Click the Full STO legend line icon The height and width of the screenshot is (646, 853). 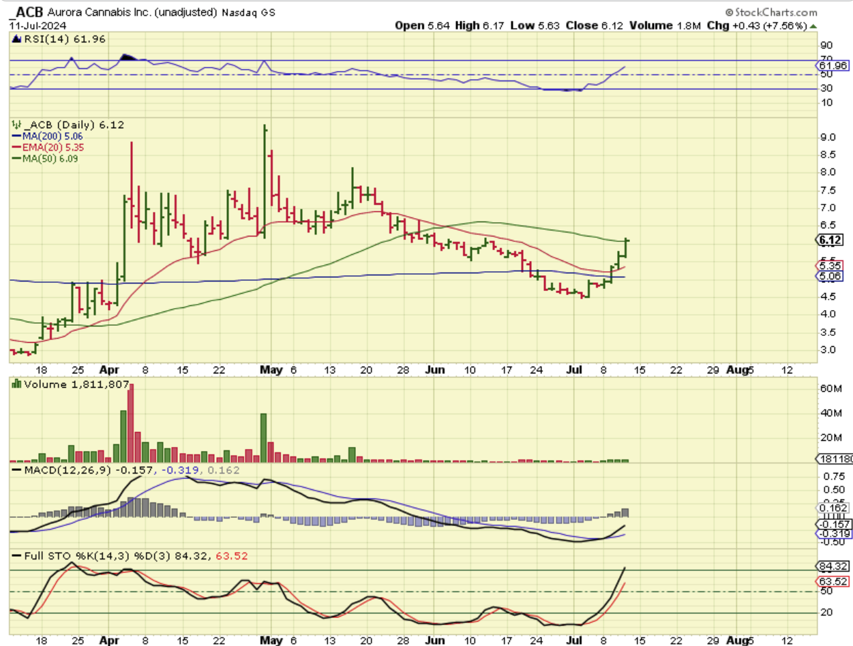click(x=15, y=556)
